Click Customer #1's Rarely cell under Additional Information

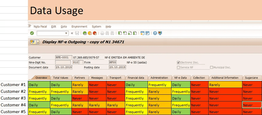[225, 85]
